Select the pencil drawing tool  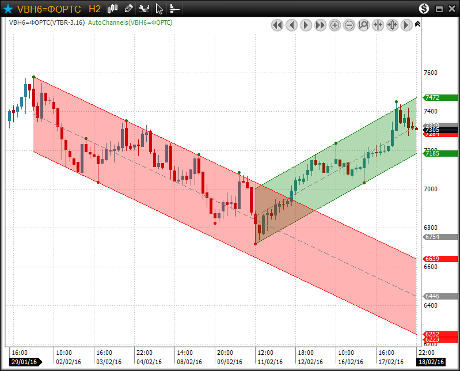[x=128, y=9]
